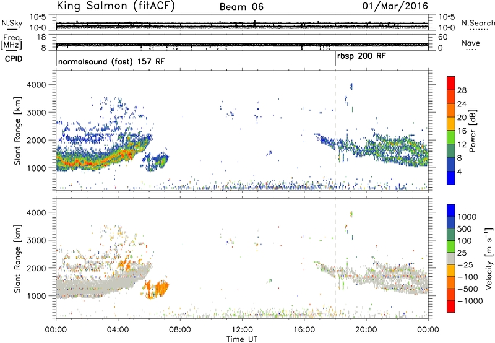Click the 'N.Search' legend label
This screenshot has height=343, width=495.
click(x=478, y=23)
